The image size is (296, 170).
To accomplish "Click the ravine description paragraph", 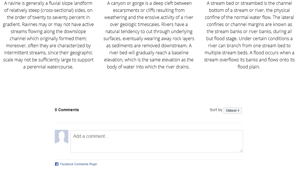I will tap(49, 35).
